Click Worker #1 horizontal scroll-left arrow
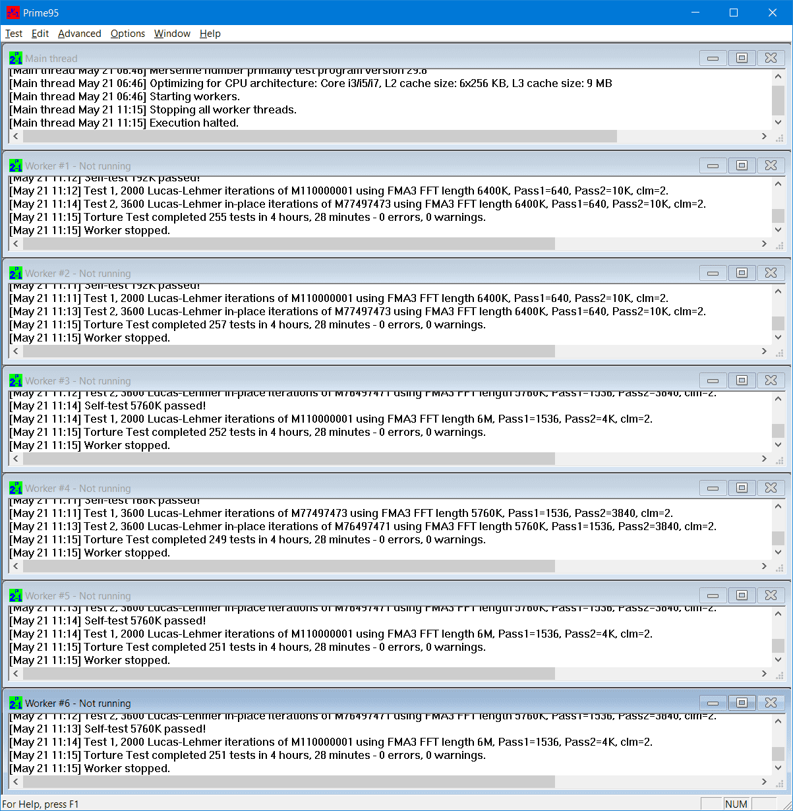Image resolution: width=793 pixels, height=811 pixels. coord(16,244)
